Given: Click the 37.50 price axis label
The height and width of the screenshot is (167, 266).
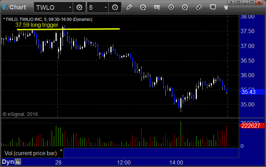Looking at the screenshot, I should coord(247,31).
